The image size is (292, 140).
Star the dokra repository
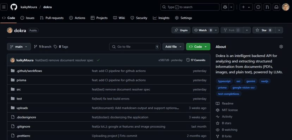pos(264,30)
